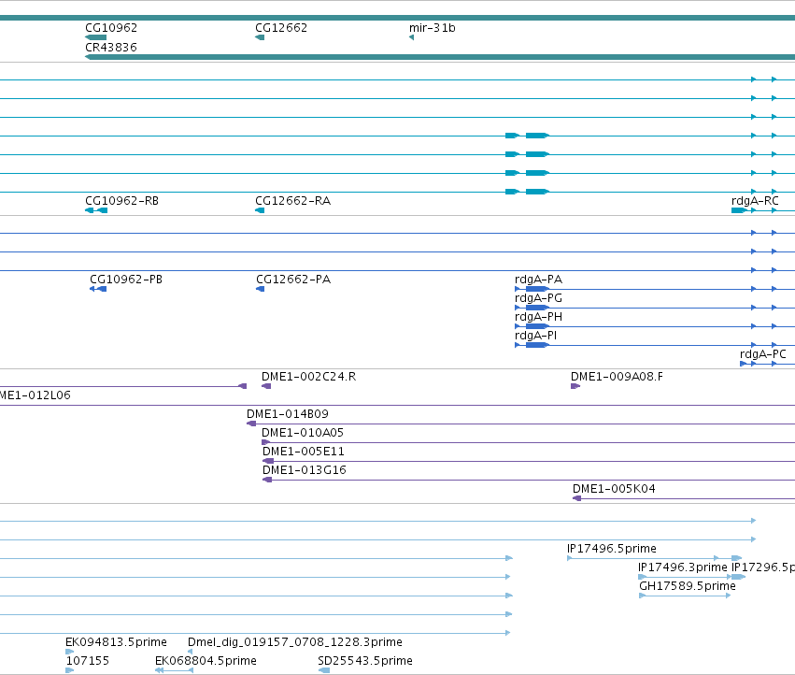Click the rdgA-PG protein label
795x675 pixels.
[x=538, y=298]
